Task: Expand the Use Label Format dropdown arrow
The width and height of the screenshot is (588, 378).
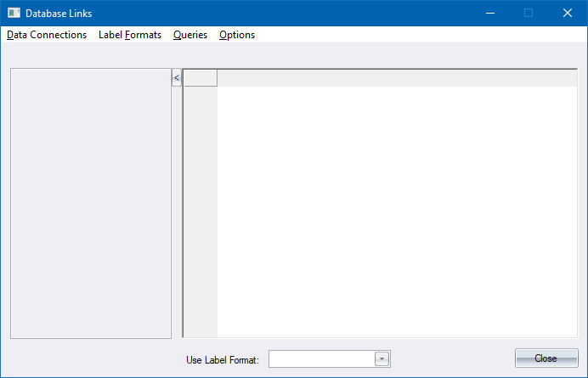Action: click(x=382, y=359)
